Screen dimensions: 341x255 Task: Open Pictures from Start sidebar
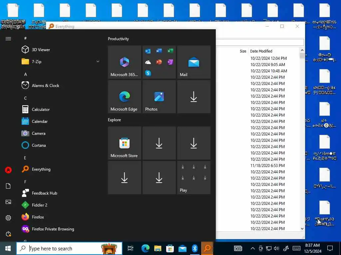(x=8, y=202)
